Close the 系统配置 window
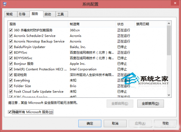 click(175, 3)
